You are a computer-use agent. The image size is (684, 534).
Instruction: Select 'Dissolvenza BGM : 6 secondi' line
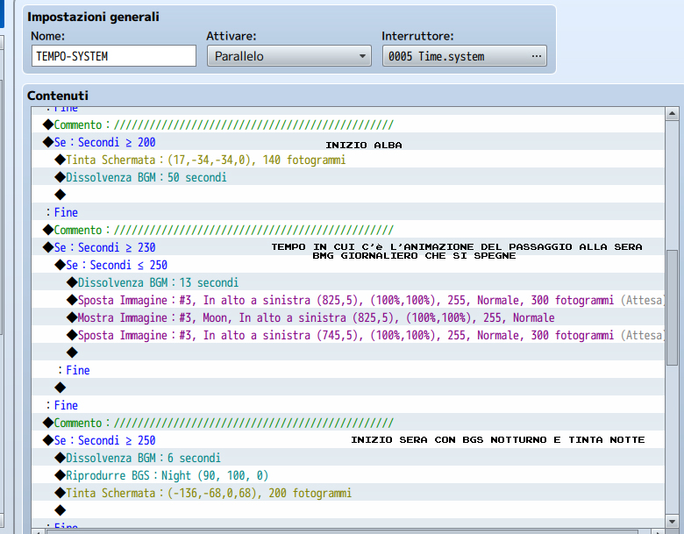tap(348, 458)
